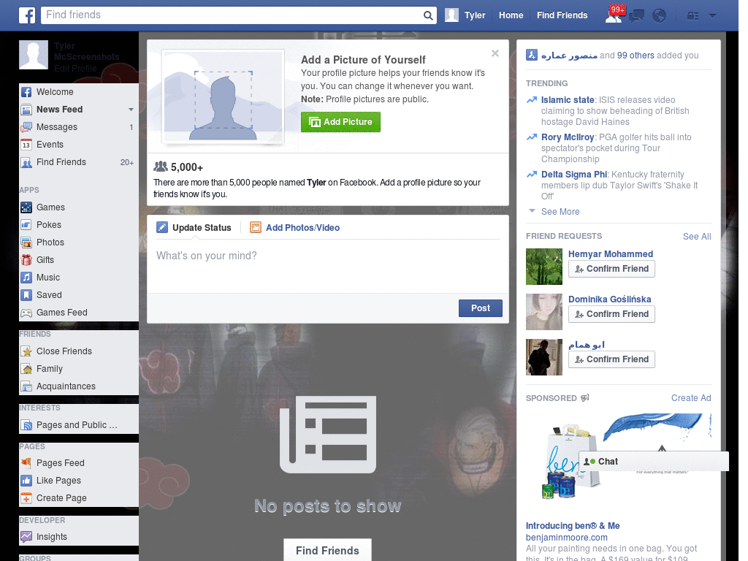
Task: Open the Chat bar
Action: pyautogui.click(x=654, y=462)
